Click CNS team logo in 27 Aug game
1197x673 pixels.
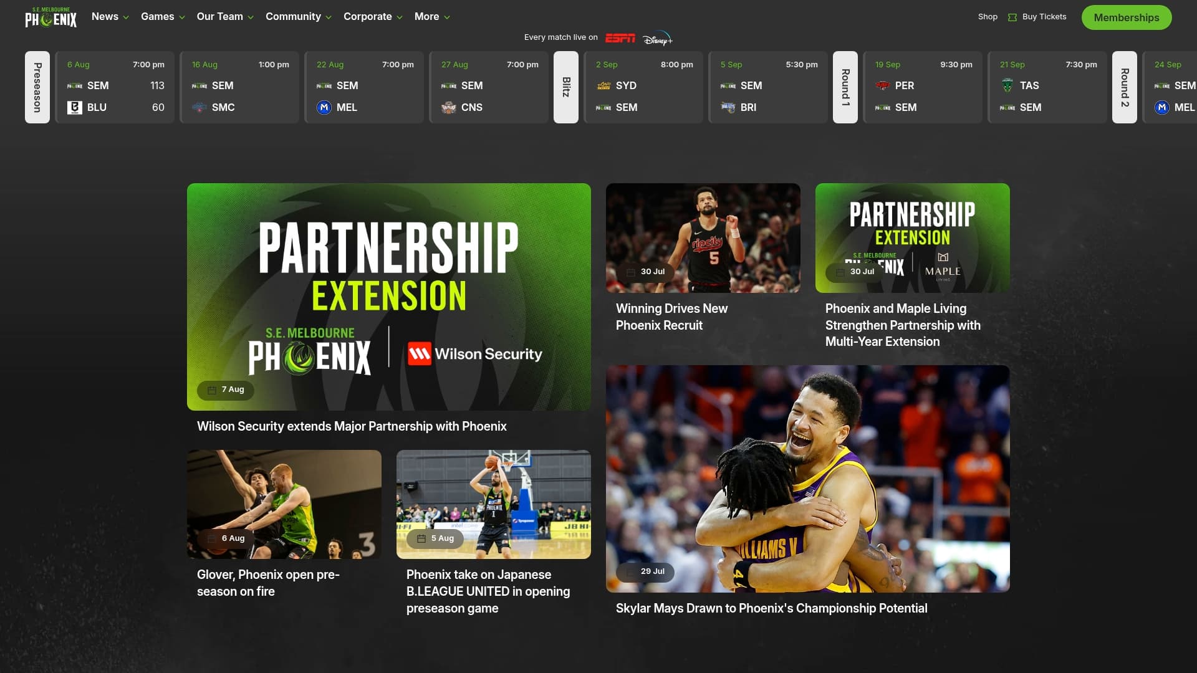449,108
